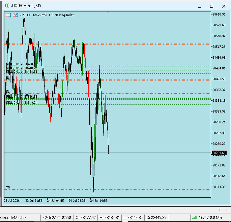The image size is (231, 222).
Task: Click the left tab-scroll arrow
Action: click(x=219, y=210)
